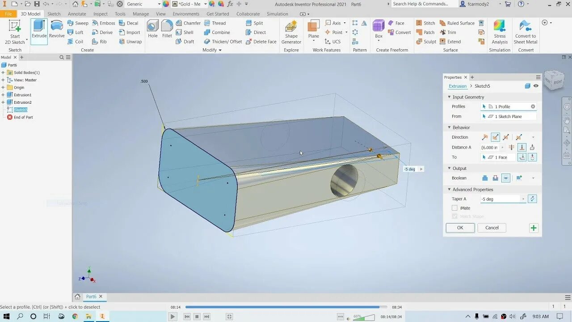572x322 pixels.
Task: Open the Simulation tab
Action: (x=278, y=14)
